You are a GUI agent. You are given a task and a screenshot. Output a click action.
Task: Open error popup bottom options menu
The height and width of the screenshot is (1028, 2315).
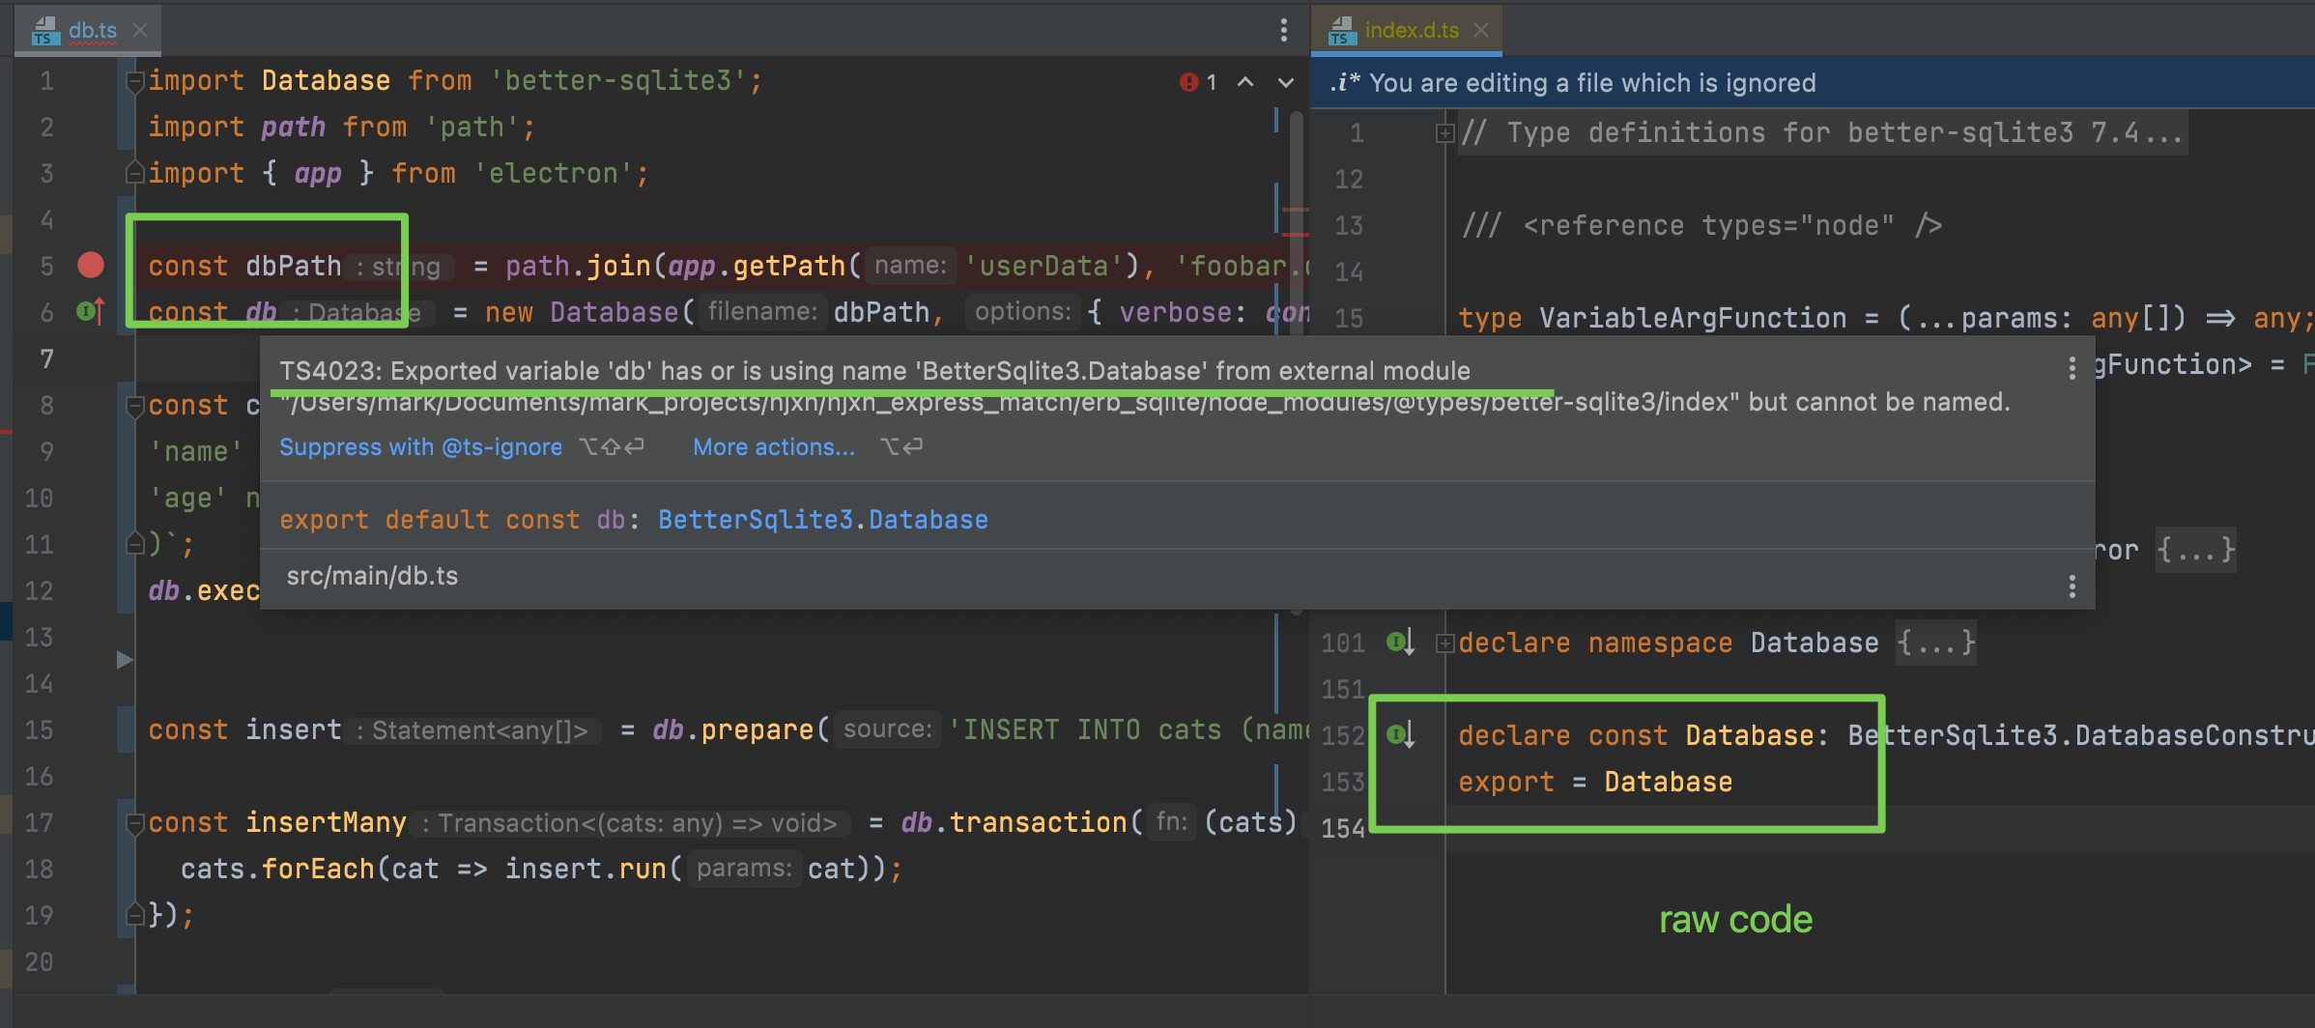[2072, 586]
